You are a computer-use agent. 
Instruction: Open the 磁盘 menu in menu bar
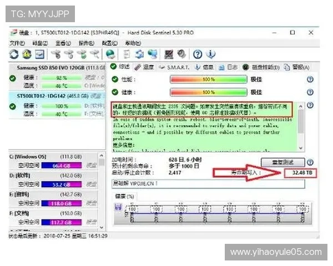coord(40,43)
